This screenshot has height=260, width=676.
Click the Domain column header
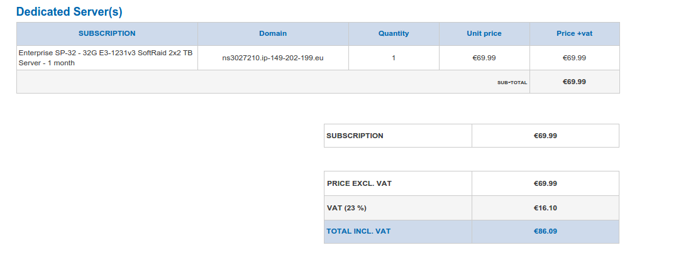click(273, 33)
